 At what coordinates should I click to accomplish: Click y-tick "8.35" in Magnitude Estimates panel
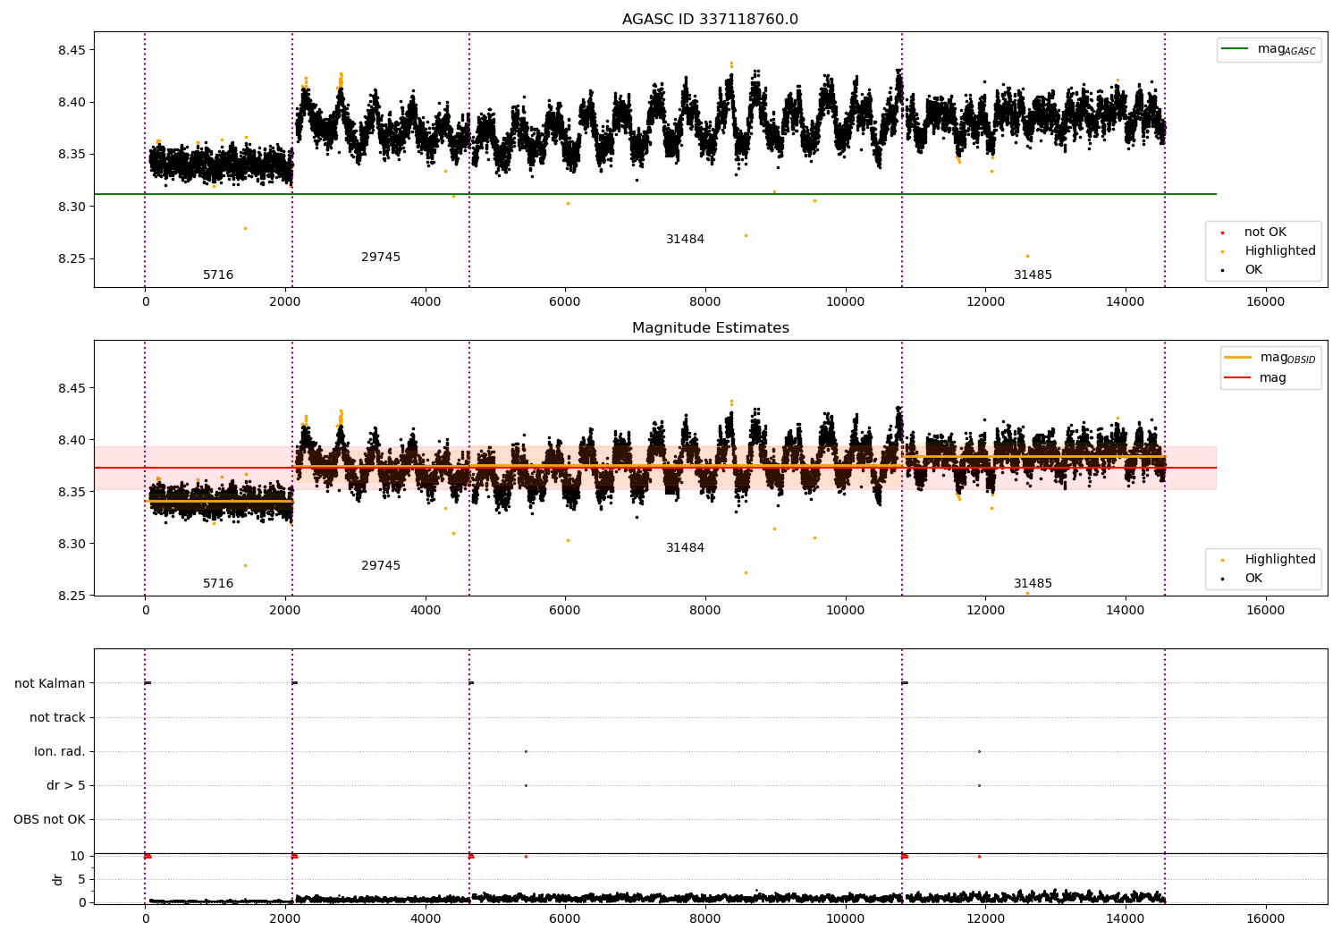72,492
